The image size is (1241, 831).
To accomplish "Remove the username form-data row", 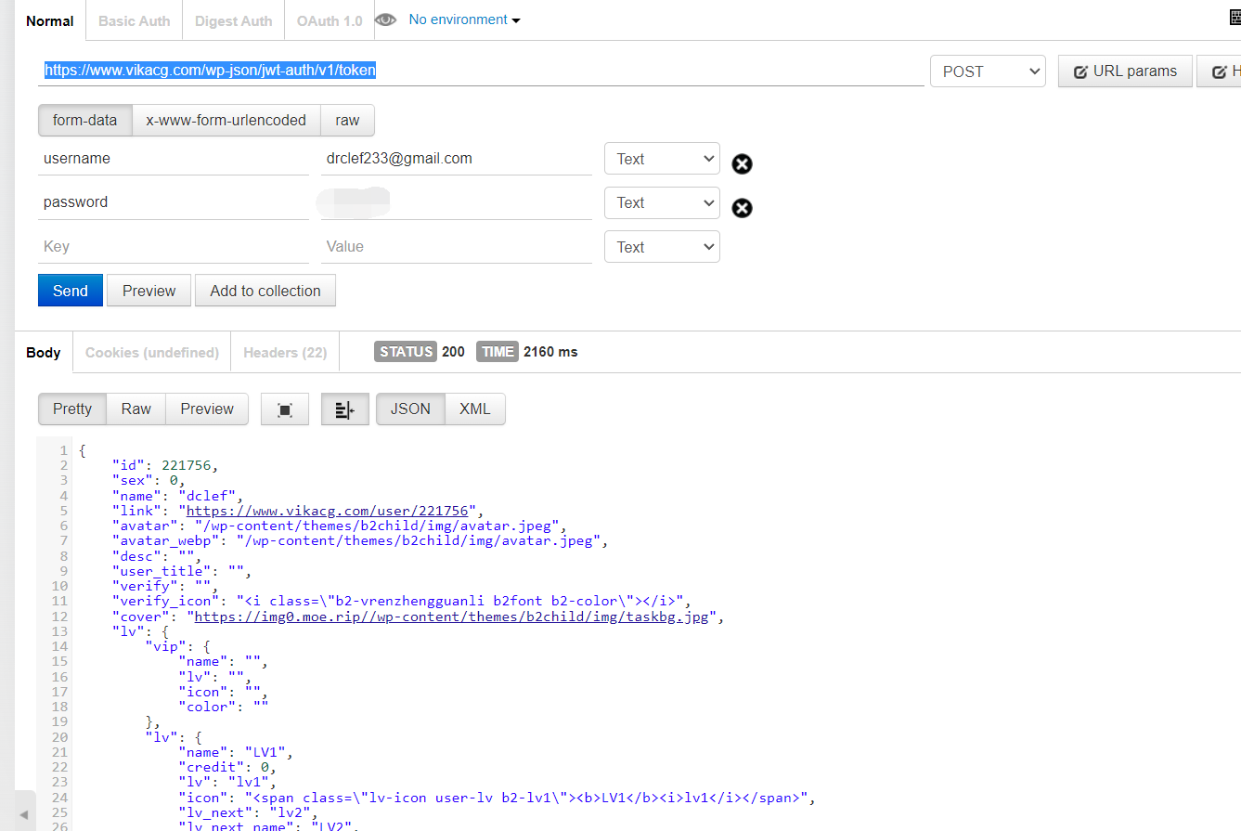I will pos(742,164).
